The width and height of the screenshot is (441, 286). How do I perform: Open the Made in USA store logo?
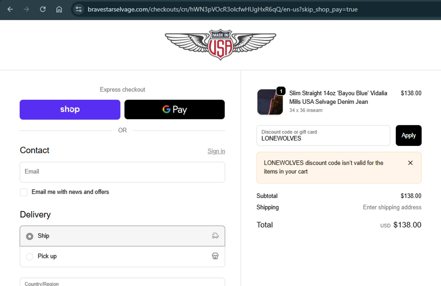click(x=220, y=45)
